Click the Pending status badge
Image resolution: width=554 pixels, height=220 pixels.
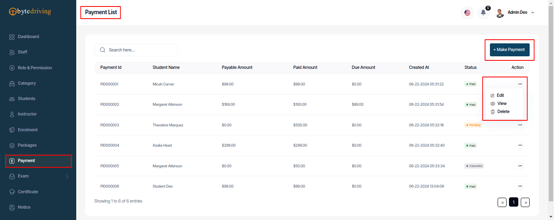(x=473, y=125)
